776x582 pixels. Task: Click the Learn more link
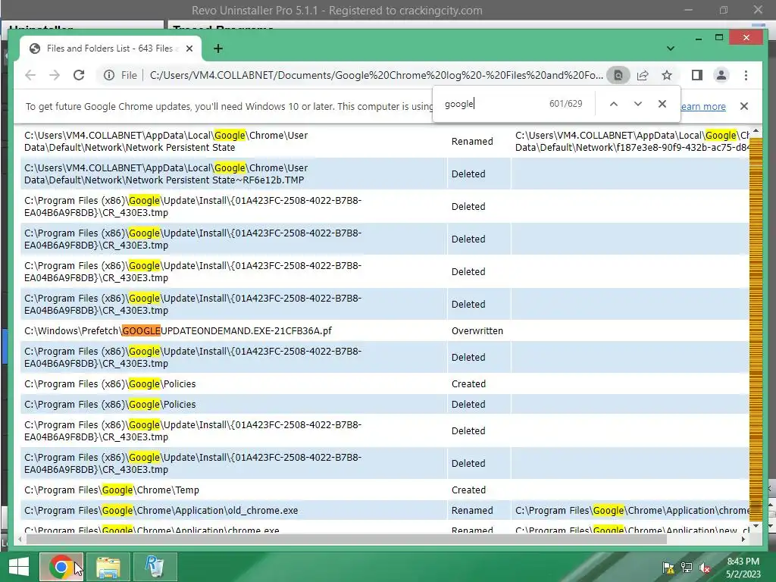[703, 106]
